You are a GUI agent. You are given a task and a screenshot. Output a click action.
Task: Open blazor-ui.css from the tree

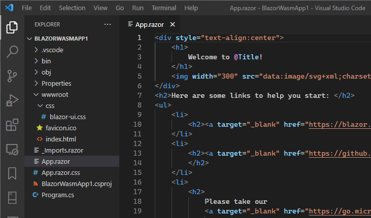pos(68,117)
